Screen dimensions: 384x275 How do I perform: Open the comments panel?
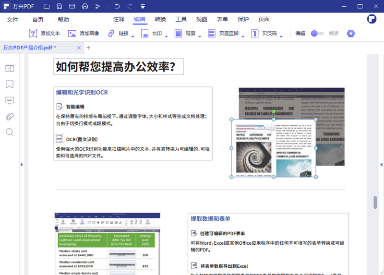click(10, 101)
